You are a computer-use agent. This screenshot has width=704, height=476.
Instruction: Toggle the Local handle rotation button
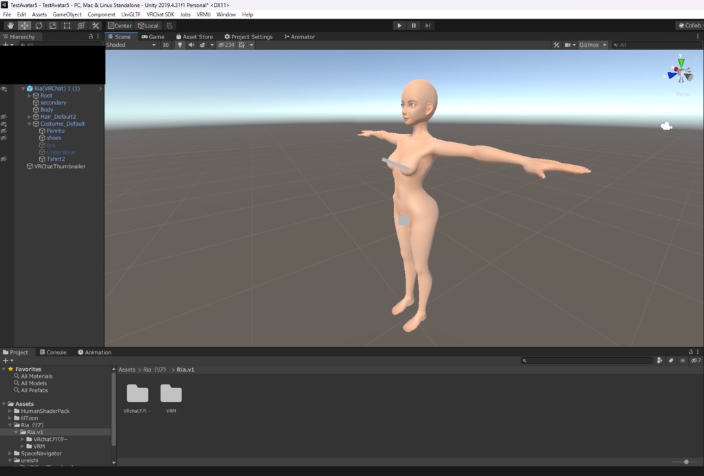pyautogui.click(x=148, y=25)
